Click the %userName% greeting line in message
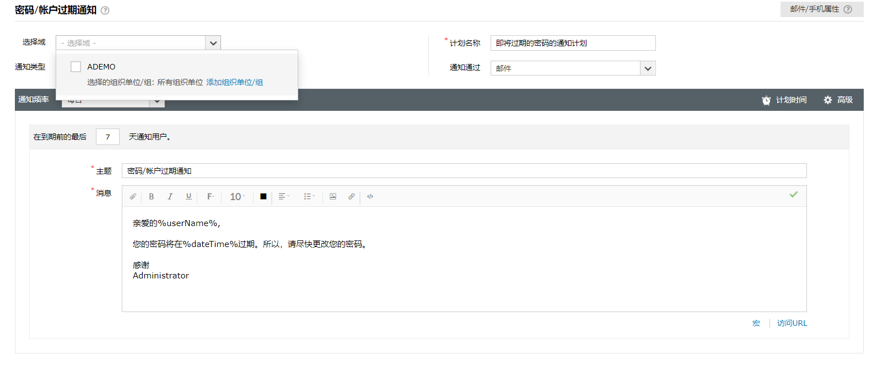Screen dimensions: 872x365 point(176,223)
